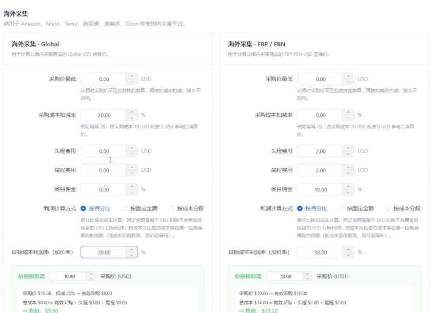The width and height of the screenshot is (436, 313).
Task: Decrease FBP/FBN 采购价最低 with down arrow
Action: click(348, 82)
